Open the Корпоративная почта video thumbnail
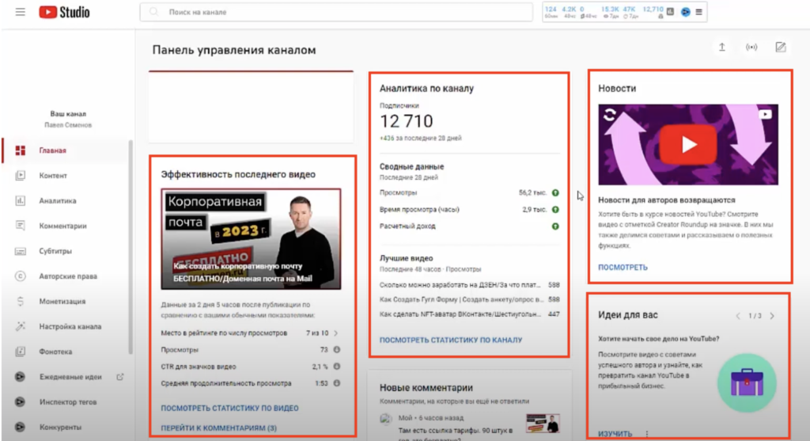The width and height of the screenshot is (810, 441). click(x=251, y=239)
